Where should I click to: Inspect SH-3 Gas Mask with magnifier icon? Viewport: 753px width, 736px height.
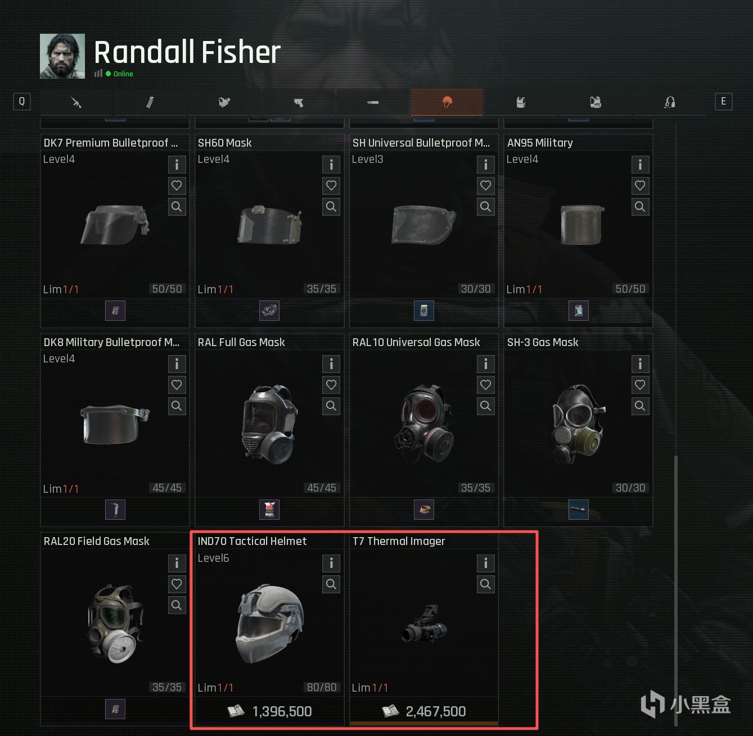(x=640, y=406)
